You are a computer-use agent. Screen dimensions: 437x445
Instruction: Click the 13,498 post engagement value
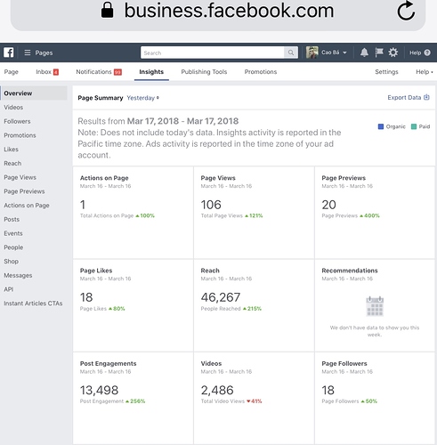click(x=99, y=390)
